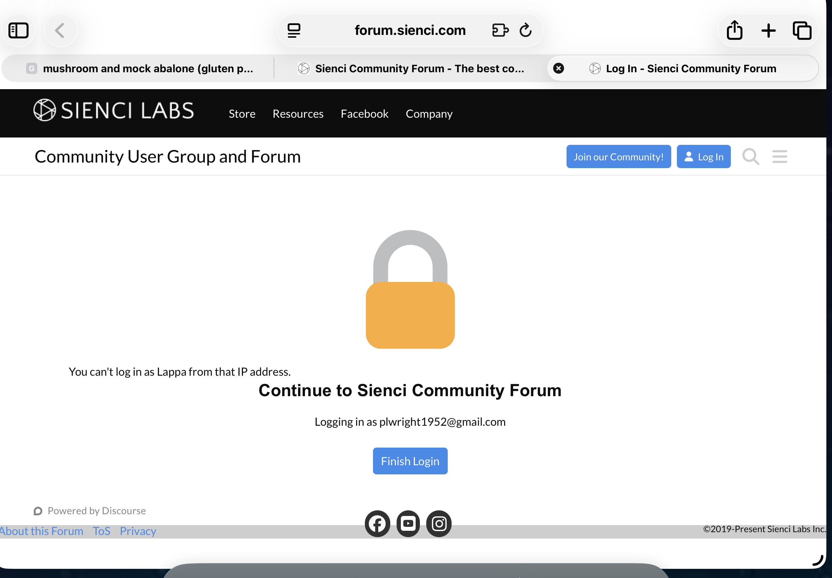Click the ©2019-Present Sienci Labs Inc. text
This screenshot has height=578, width=832.
click(764, 529)
